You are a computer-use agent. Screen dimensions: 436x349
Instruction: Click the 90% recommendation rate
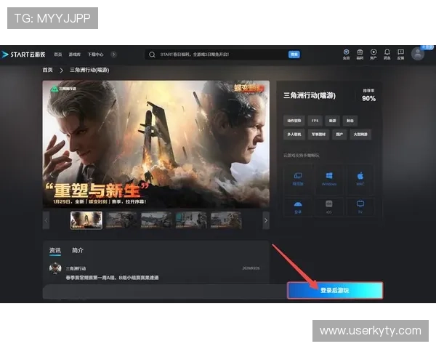pos(368,98)
